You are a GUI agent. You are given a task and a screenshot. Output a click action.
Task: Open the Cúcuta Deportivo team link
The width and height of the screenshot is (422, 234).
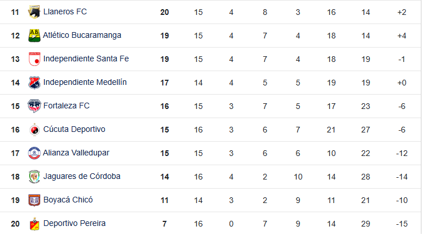click(74, 130)
